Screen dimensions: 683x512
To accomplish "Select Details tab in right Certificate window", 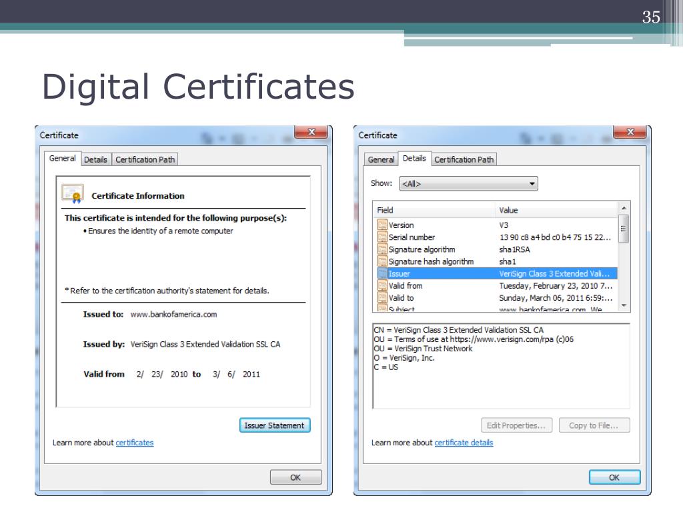I will click(414, 159).
